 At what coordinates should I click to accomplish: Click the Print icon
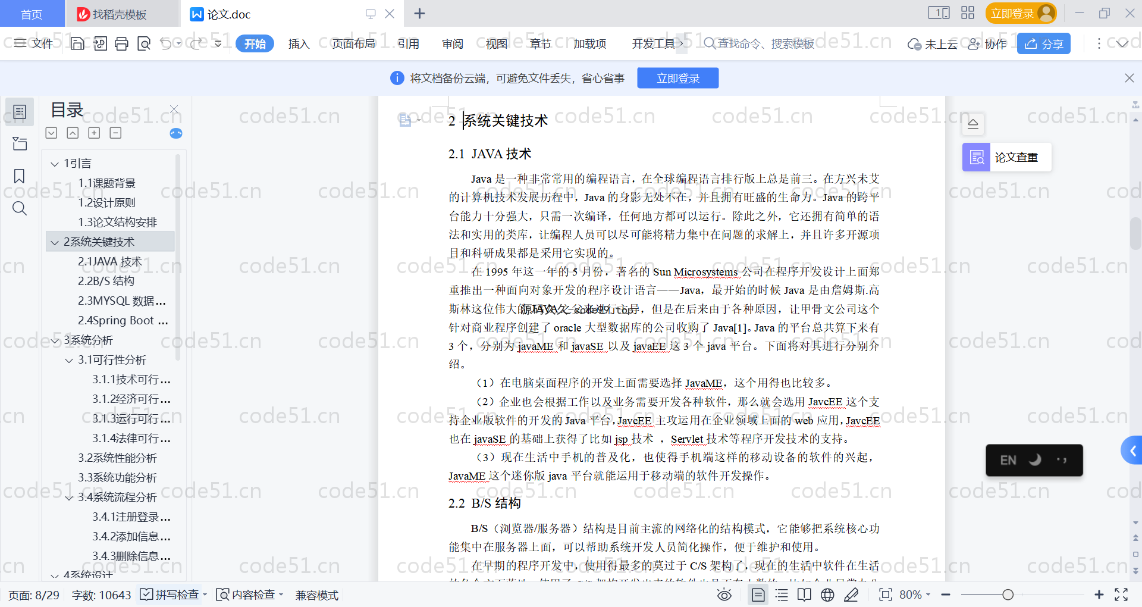pyautogui.click(x=122, y=43)
